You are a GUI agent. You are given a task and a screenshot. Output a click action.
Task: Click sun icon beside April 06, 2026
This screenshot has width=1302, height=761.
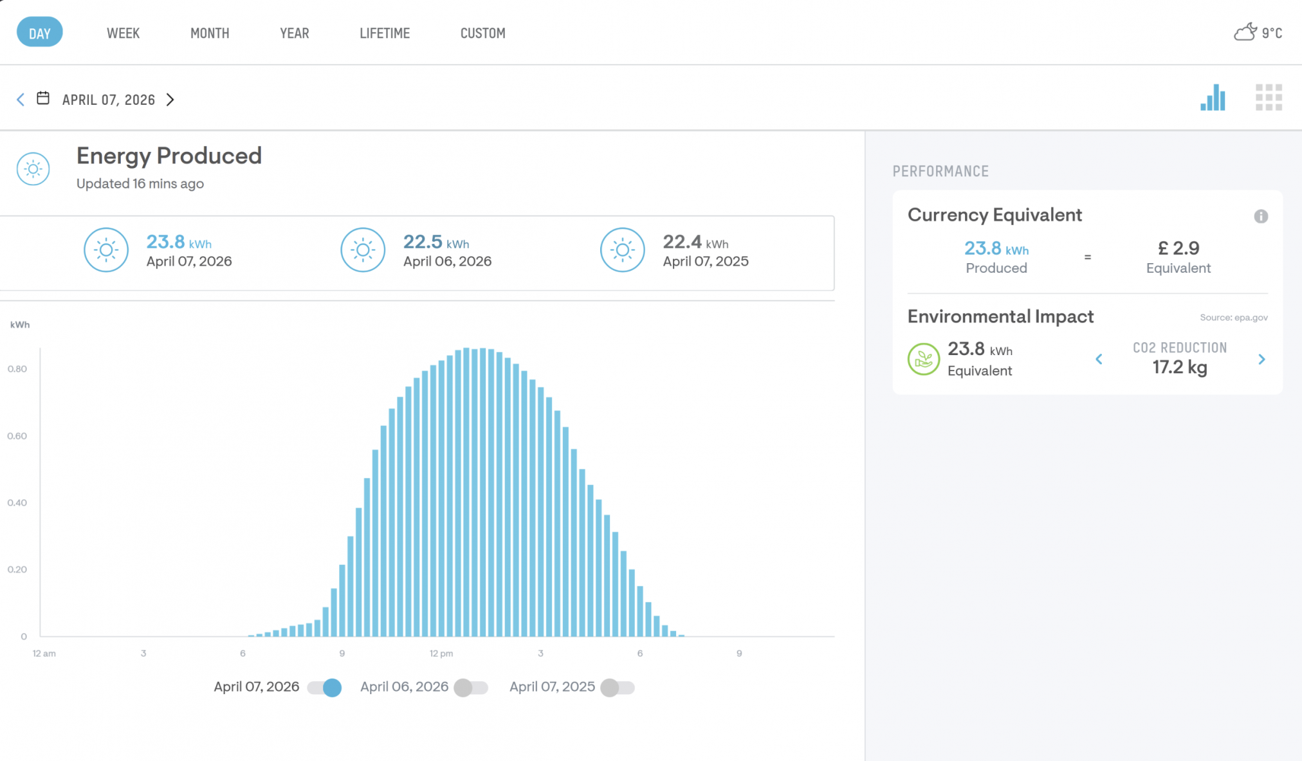(x=363, y=250)
